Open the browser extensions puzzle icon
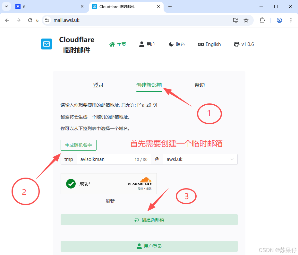Image resolution: width=298 pixels, height=255 pixels. click(262, 20)
